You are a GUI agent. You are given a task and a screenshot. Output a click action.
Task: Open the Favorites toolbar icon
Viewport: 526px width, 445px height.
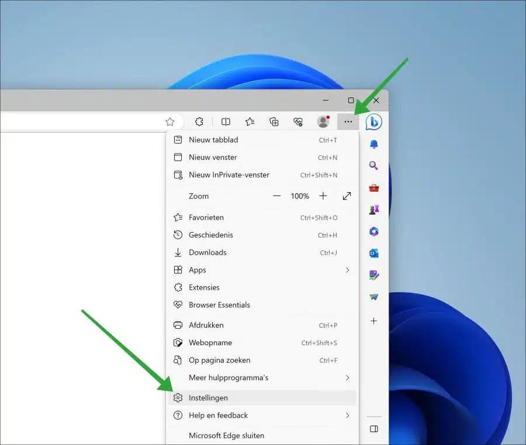coord(250,121)
